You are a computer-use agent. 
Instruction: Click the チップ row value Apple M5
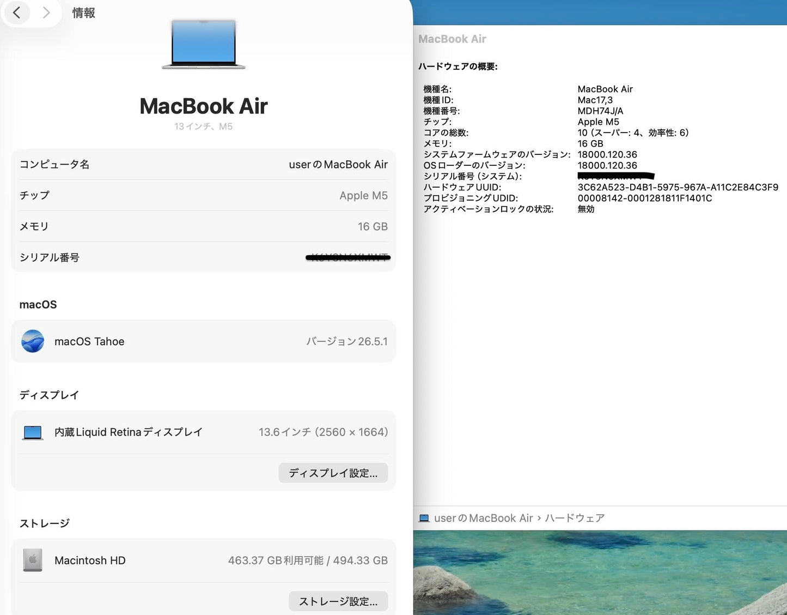click(x=364, y=196)
